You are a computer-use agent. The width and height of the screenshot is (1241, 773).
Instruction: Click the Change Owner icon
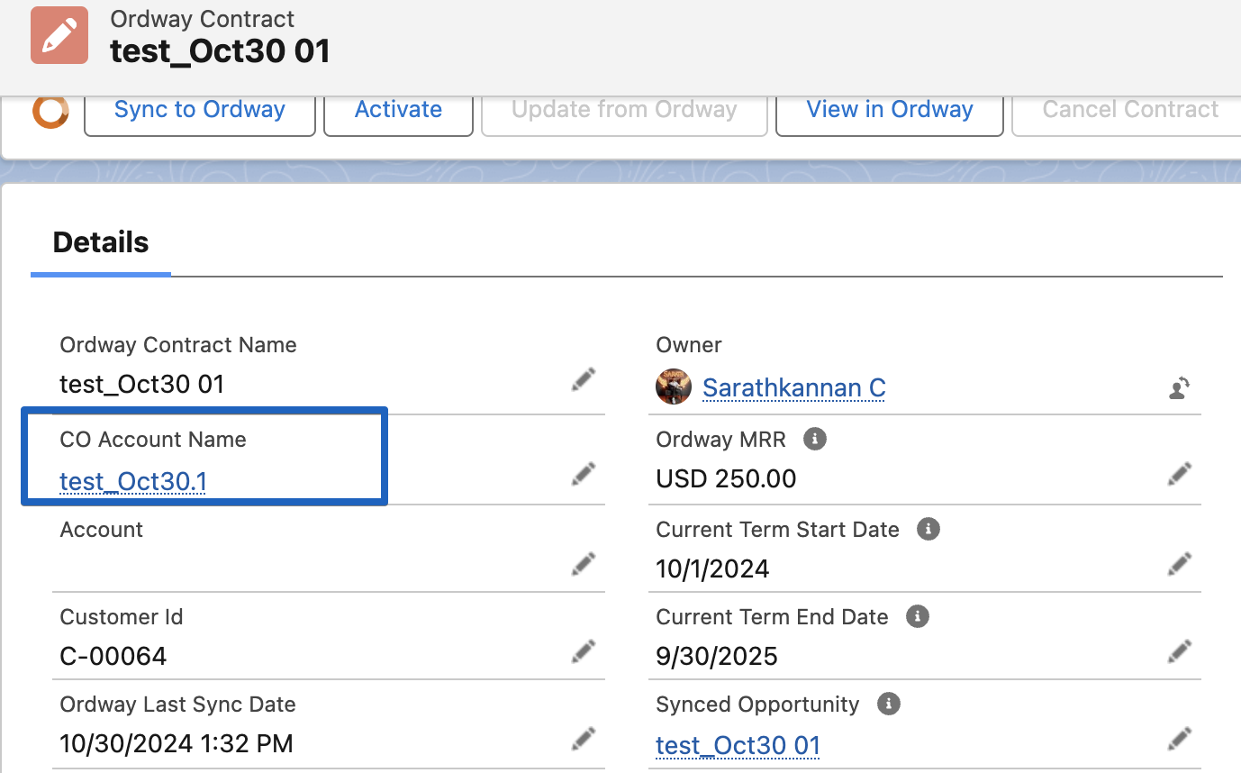1179,387
